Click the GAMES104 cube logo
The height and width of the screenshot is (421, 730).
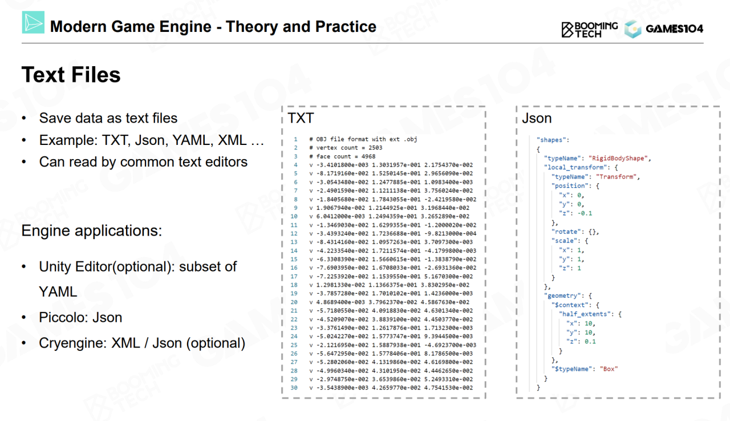pos(633,29)
